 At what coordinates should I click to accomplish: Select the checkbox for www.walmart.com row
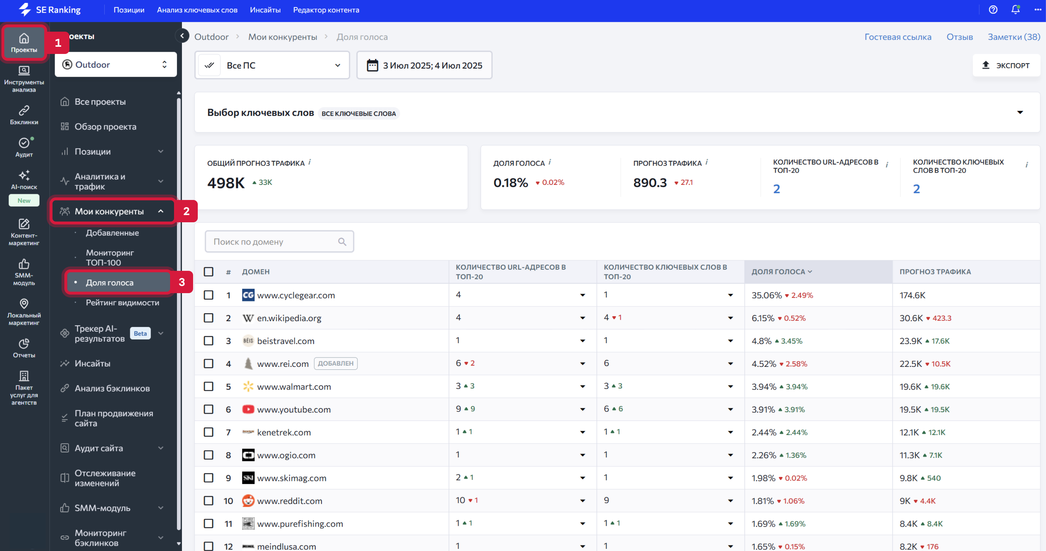tap(208, 386)
